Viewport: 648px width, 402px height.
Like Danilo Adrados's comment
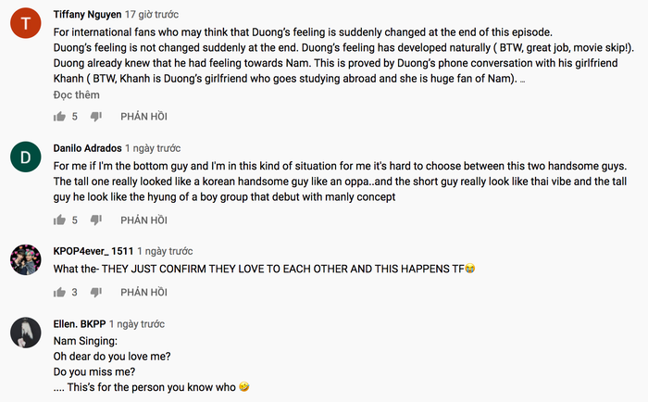(60, 220)
